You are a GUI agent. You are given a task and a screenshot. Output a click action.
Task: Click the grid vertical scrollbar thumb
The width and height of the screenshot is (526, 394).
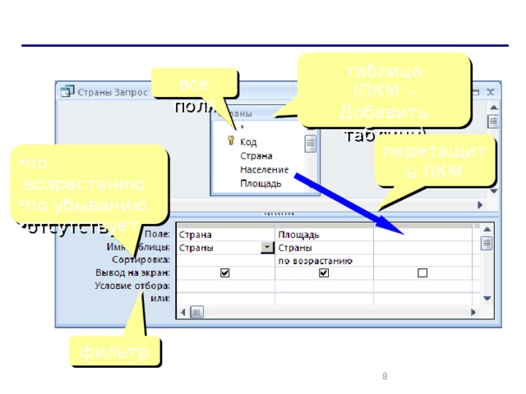(487, 243)
